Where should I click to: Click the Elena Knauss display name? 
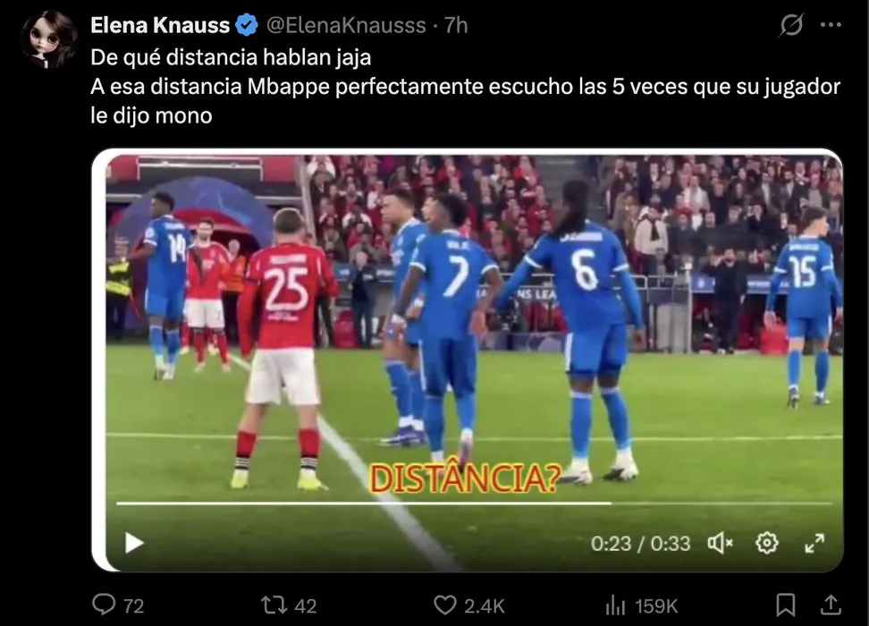pos(160,26)
